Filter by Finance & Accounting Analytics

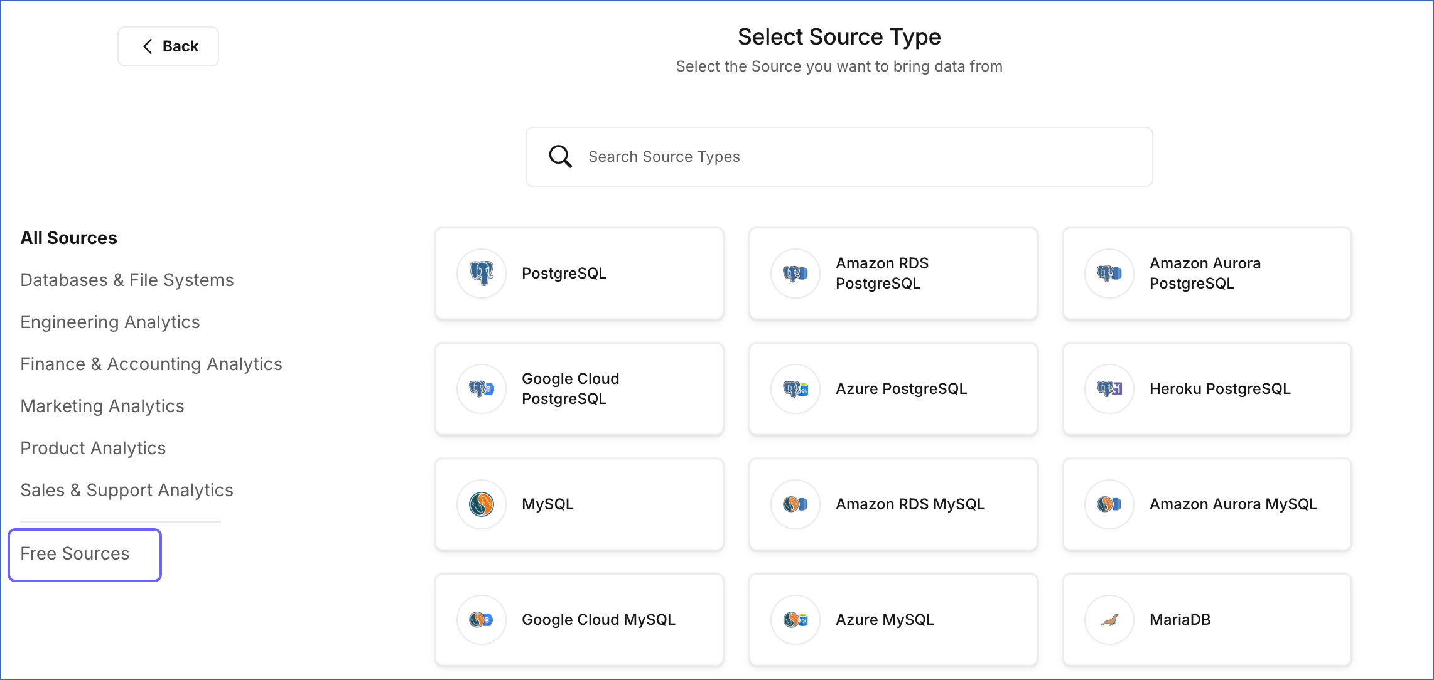click(x=151, y=364)
